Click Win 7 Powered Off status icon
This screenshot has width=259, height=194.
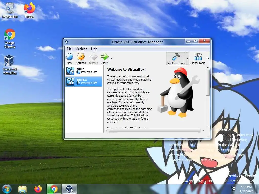[78, 72]
